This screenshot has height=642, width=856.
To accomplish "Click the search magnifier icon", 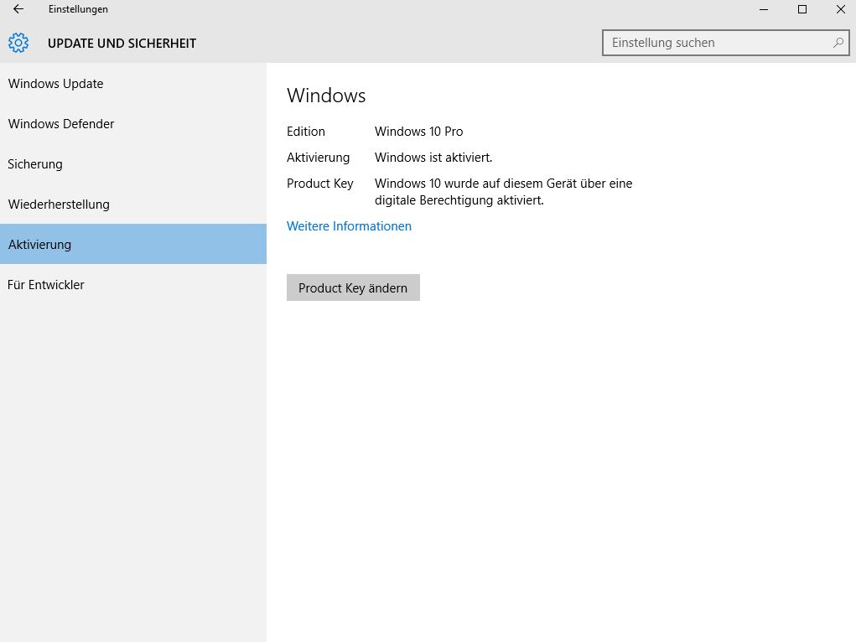I will pos(838,43).
